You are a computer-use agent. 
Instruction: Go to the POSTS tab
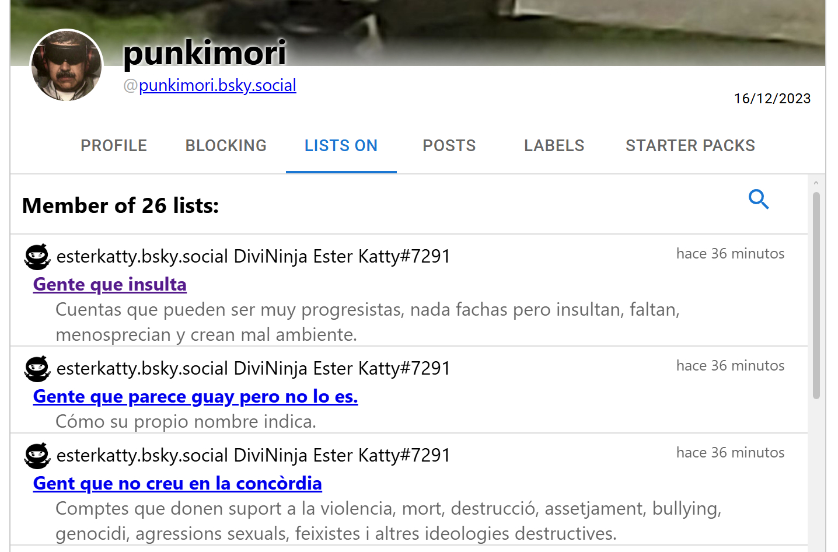(449, 146)
